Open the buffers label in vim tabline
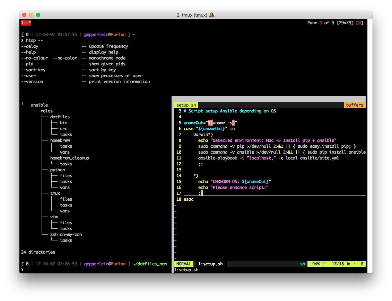The height and width of the screenshot is (301, 392). tap(355, 105)
